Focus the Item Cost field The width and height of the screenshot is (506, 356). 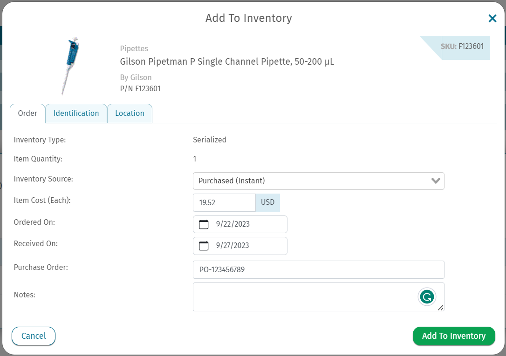(224, 202)
